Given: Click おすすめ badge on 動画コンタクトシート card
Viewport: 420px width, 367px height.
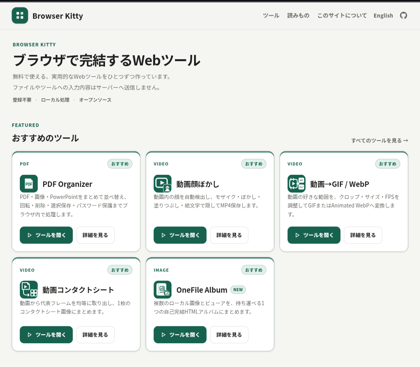Looking at the screenshot, I should 120,270.
